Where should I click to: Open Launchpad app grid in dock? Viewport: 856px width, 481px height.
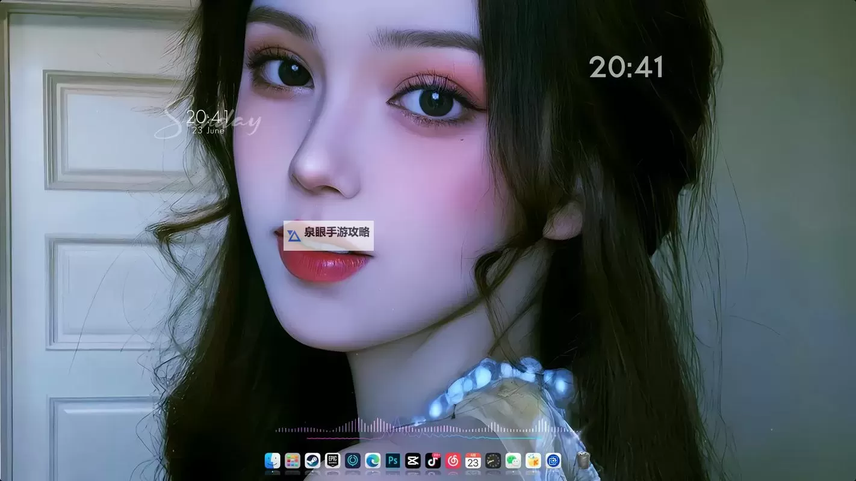coord(293,461)
